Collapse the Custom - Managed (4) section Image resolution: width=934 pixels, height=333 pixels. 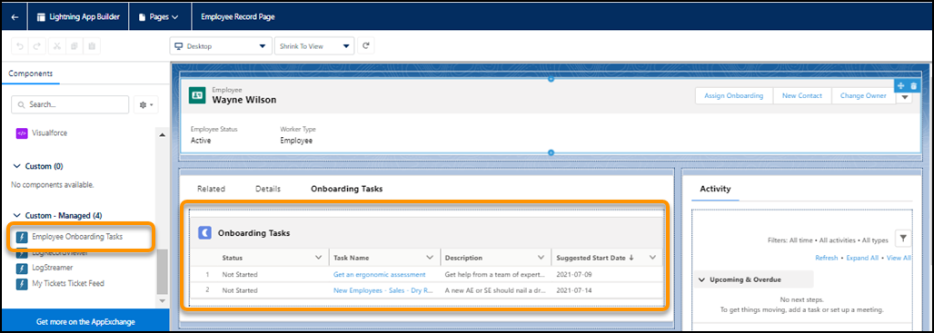[x=17, y=215]
